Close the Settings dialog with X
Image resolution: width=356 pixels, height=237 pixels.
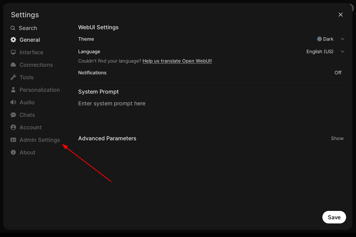(x=340, y=15)
